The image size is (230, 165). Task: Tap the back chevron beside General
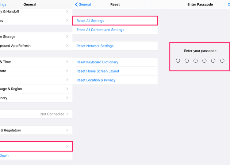pyautogui.click(x=76, y=4)
